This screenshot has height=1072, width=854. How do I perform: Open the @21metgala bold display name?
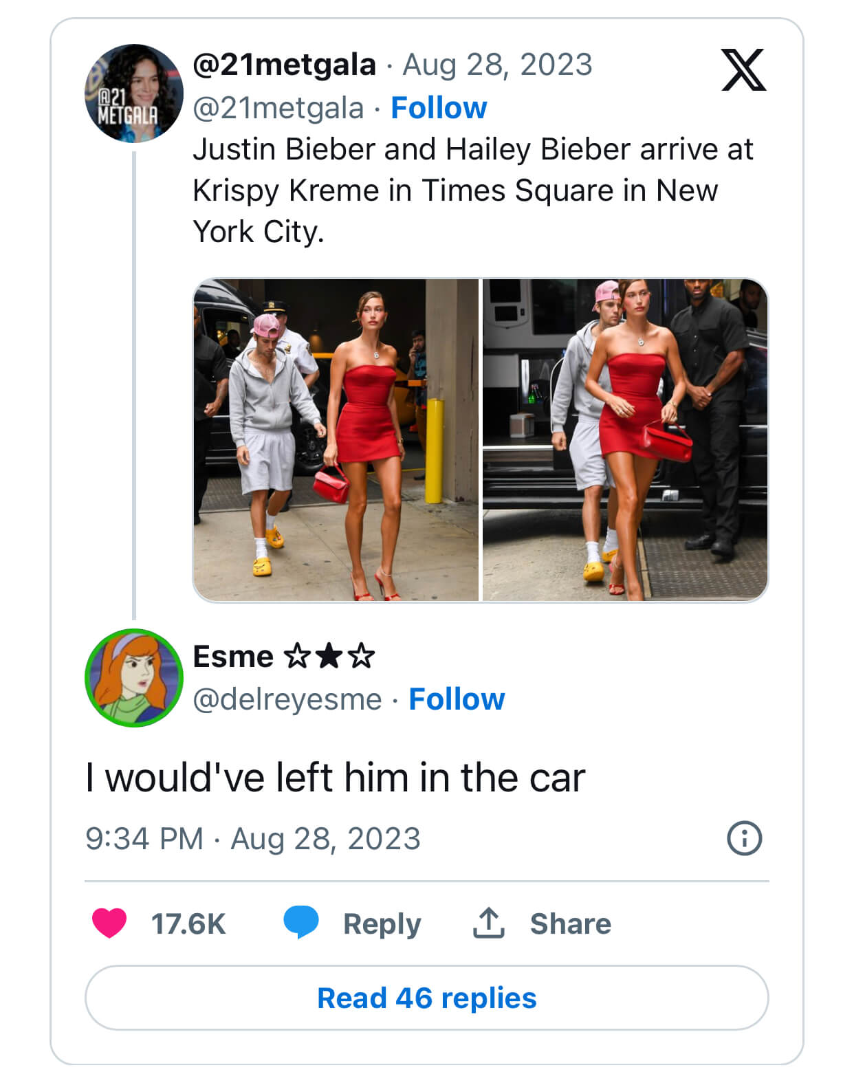(x=285, y=65)
